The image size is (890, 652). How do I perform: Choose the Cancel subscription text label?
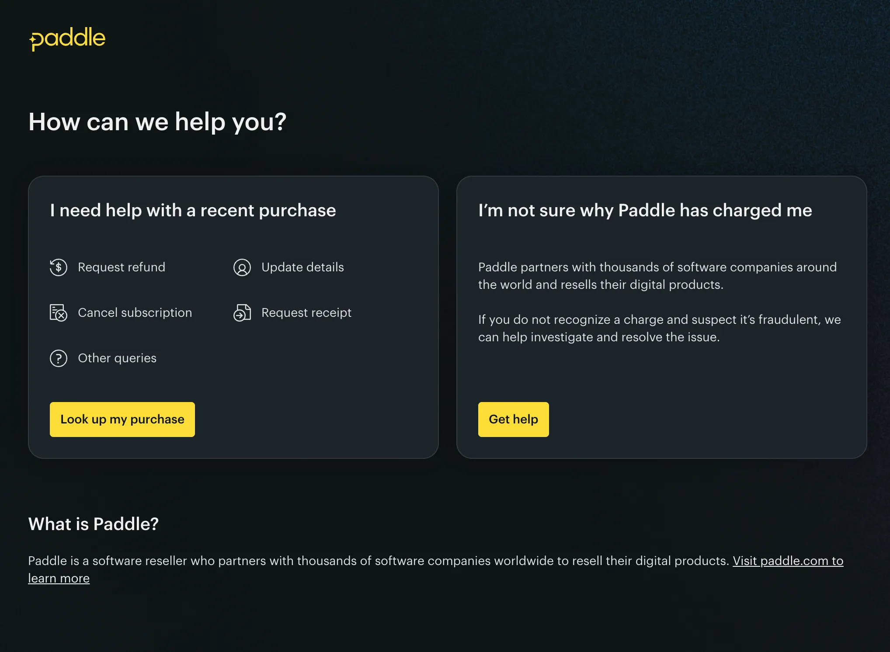[135, 313]
